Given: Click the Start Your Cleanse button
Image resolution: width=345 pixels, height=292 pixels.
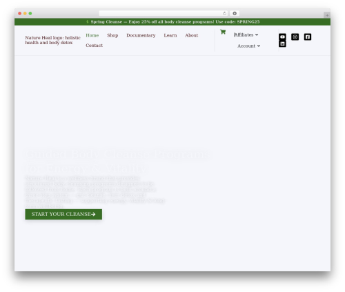Looking at the screenshot, I should [x=63, y=214].
